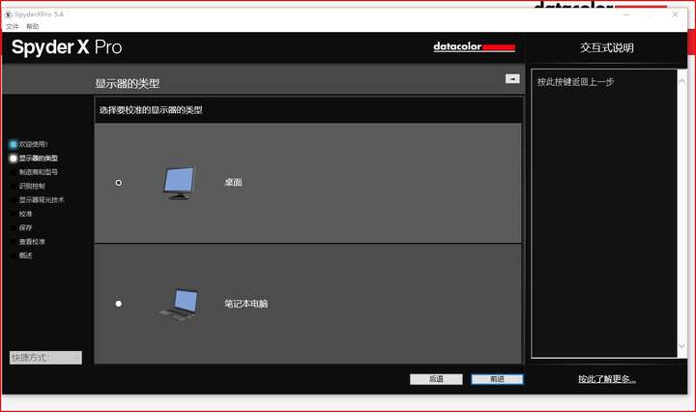696x412 pixels.
Task: Click the 按此按键返回上一步 help text
Action: click(576, 81)
